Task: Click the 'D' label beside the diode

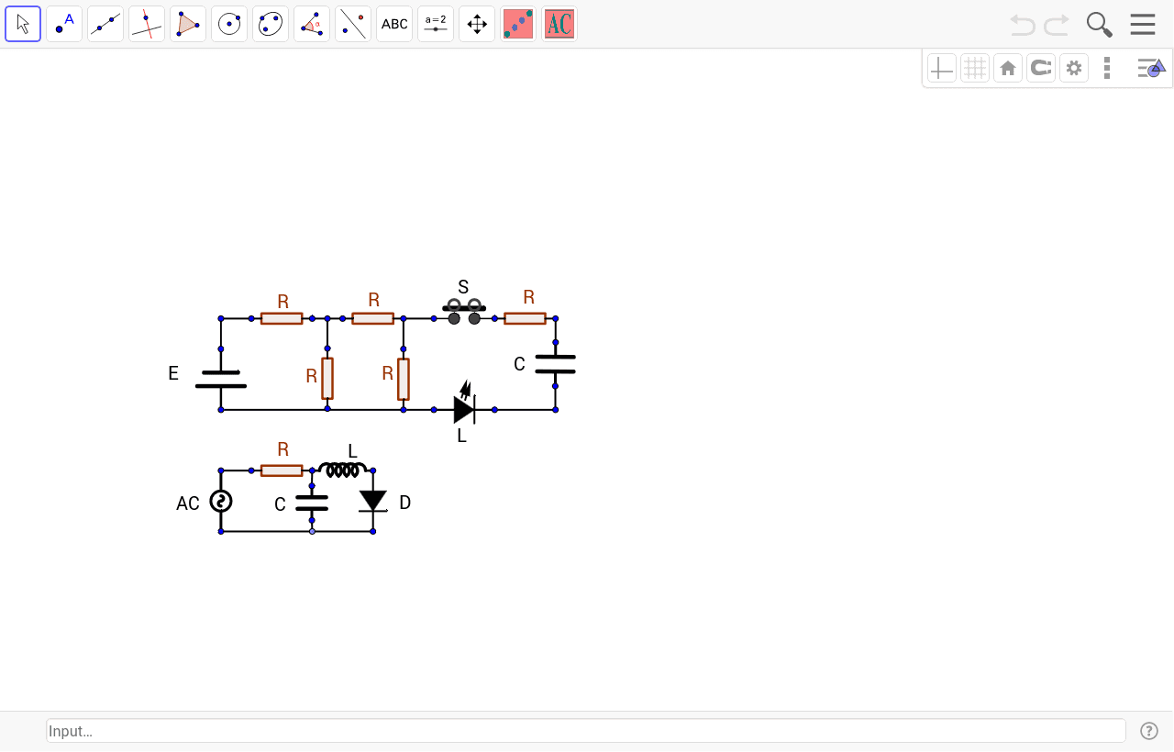Action: point(405,503)
